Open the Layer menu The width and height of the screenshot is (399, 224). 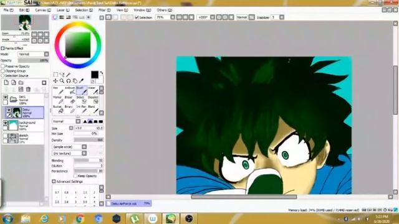click(x=63, y=10)
